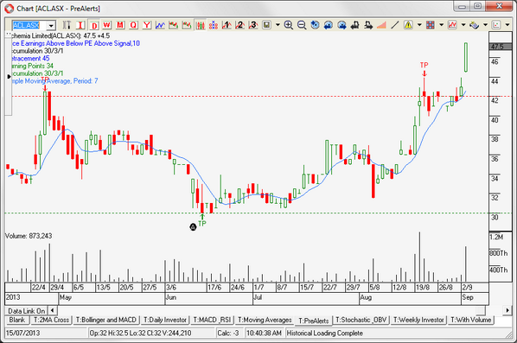The image size is (517, 343).
Task: Open the dropdown beside the grid icon
Action: (x=441, y=25)
